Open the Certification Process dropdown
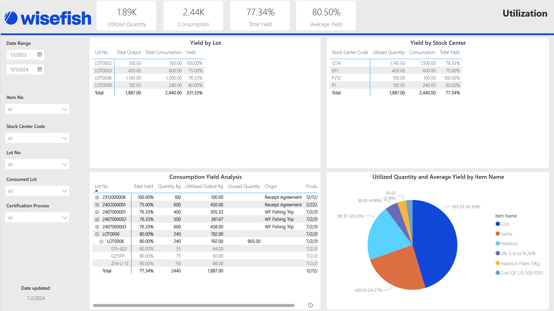554x311 pixels. point(37,218)
